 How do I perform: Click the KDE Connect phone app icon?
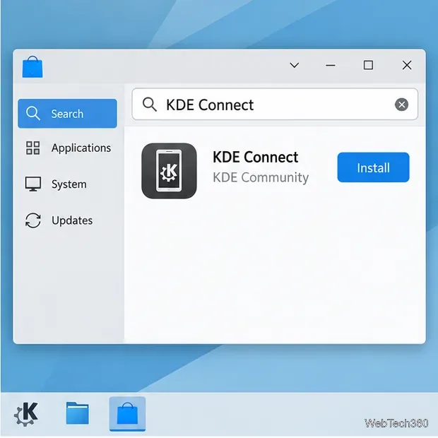[x=169, y=171]
